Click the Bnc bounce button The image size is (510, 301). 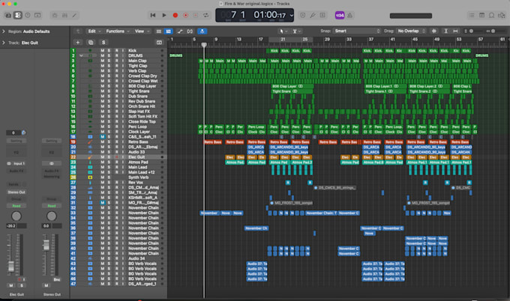[57, 279]
